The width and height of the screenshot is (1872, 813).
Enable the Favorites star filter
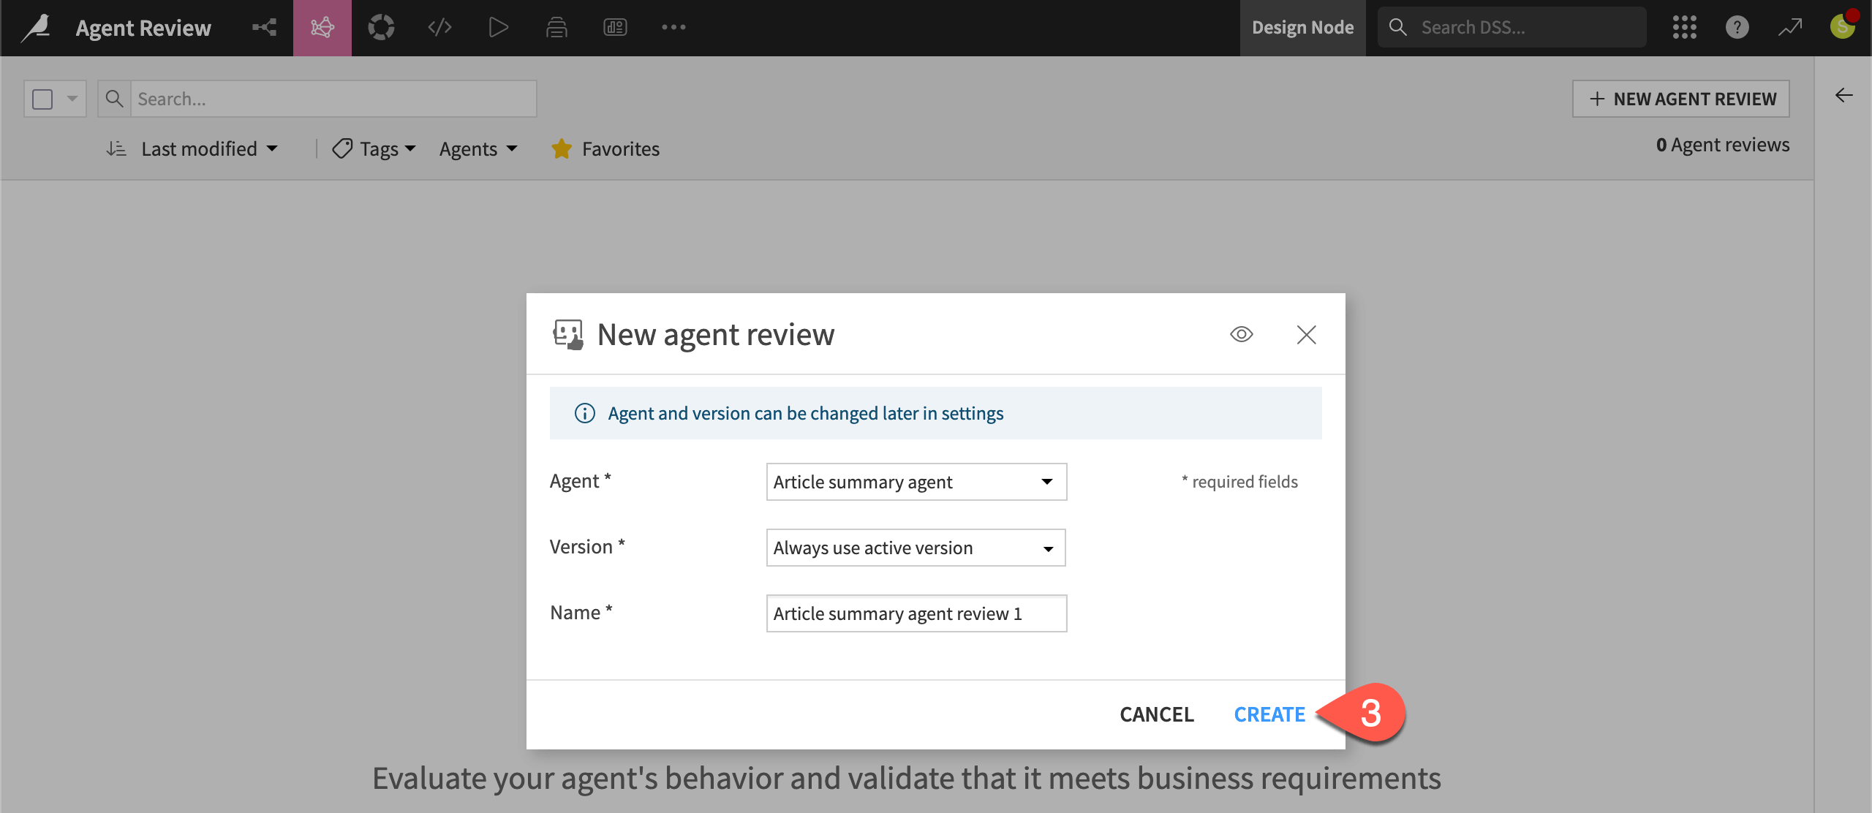[x=605, y=148]
